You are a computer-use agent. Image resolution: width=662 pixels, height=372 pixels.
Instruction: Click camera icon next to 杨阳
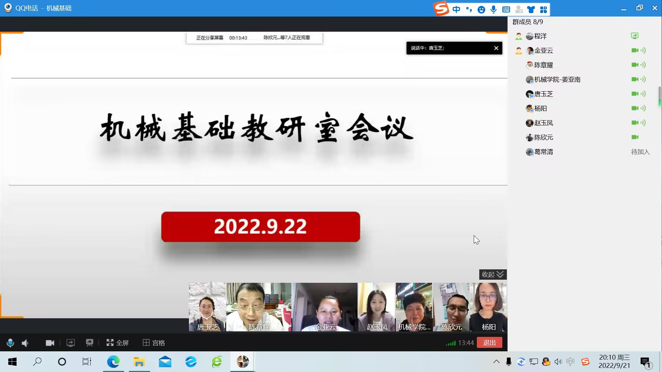(x=635, y=108)
